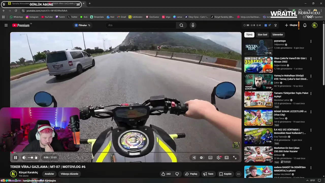
Task: Open Kürşat Karakılıç channel name link
Action: (28, 172)
